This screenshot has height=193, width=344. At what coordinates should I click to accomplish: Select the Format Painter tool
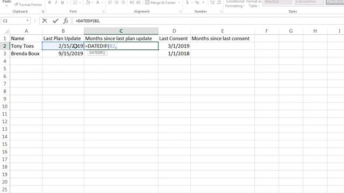[28, 4]
